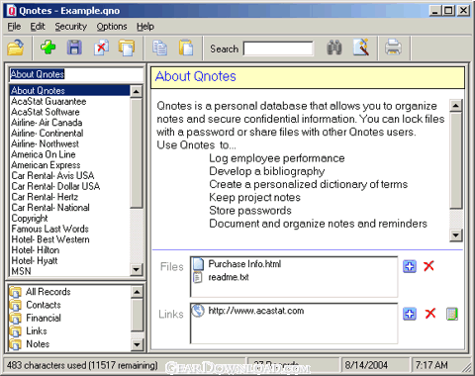Image resolution: width=475 pixels, height=376 pixels.
Task: Open the wizard wand page icon
Action: [x=361, y=47]
